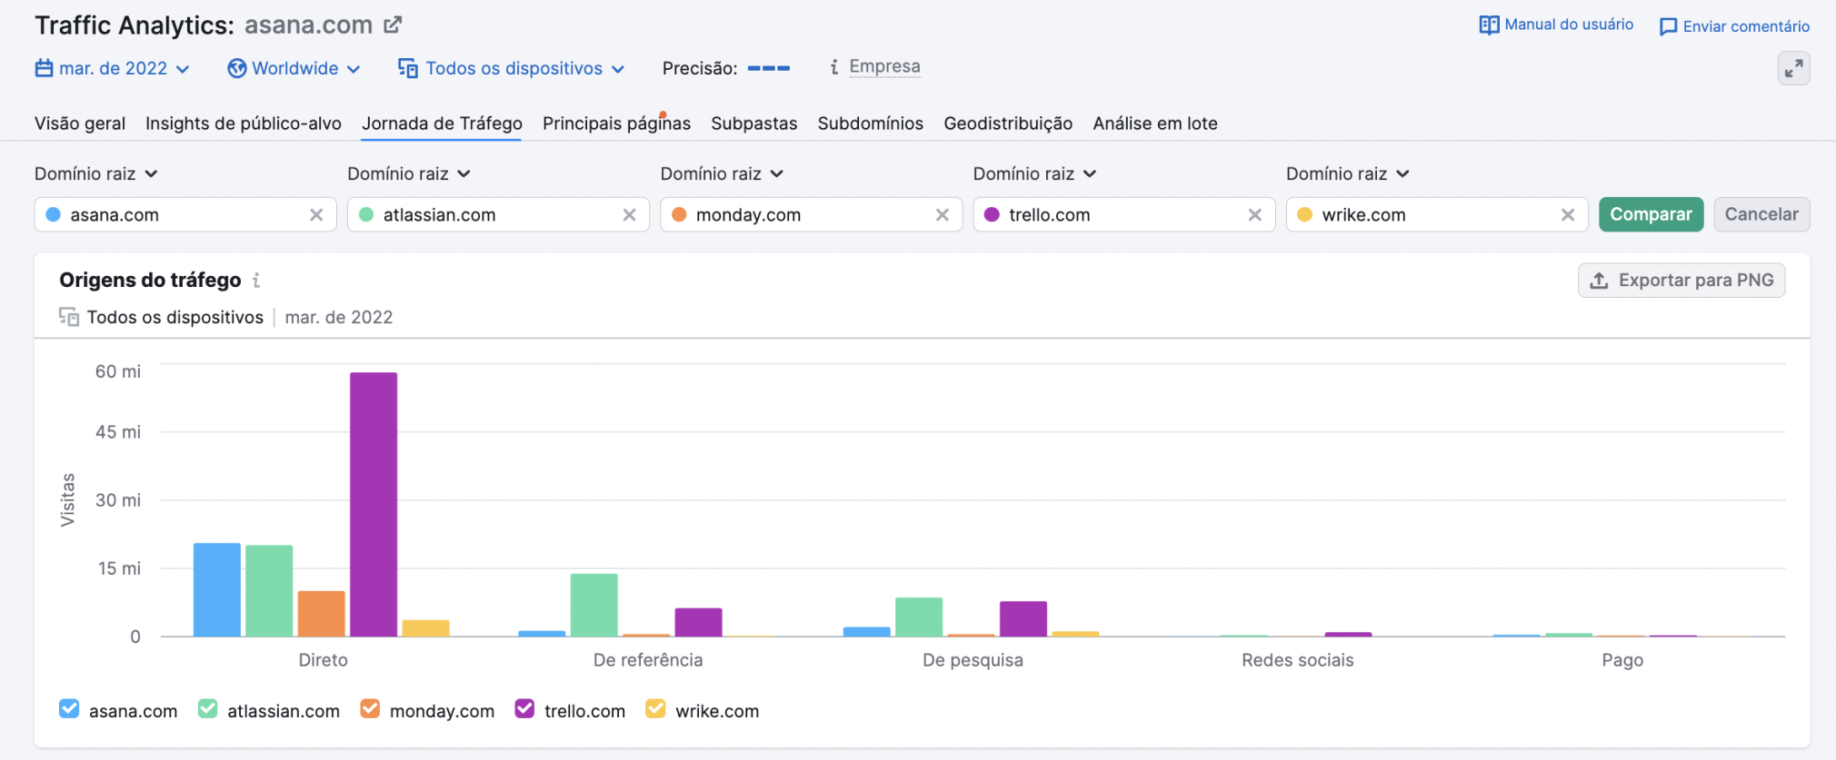Click the asana.com domain input field
The height and width of the screenshot is (760, 1836).
[x=185, y=215]
